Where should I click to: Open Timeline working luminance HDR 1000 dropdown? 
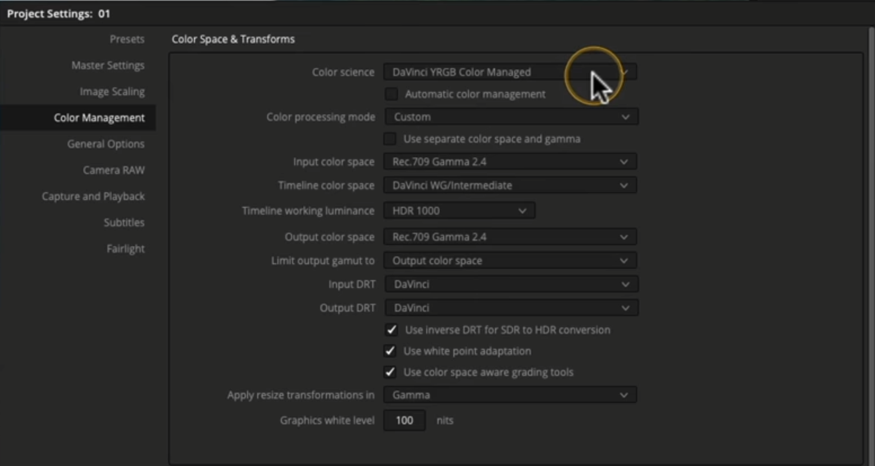(459, 211)
